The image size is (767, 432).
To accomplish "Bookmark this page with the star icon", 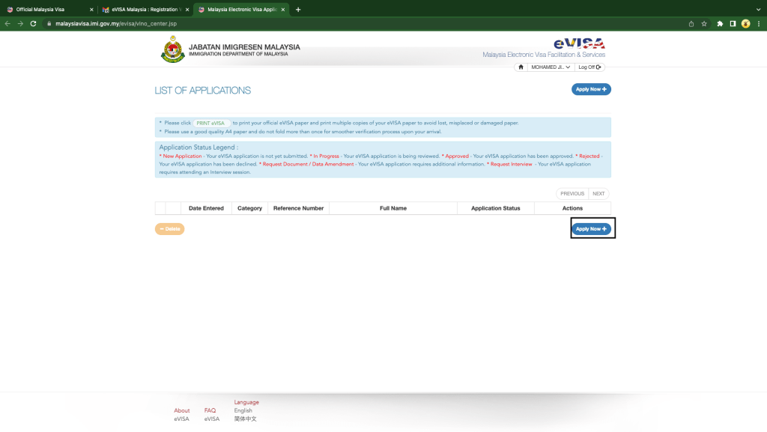I will click(x=704, y=23).
